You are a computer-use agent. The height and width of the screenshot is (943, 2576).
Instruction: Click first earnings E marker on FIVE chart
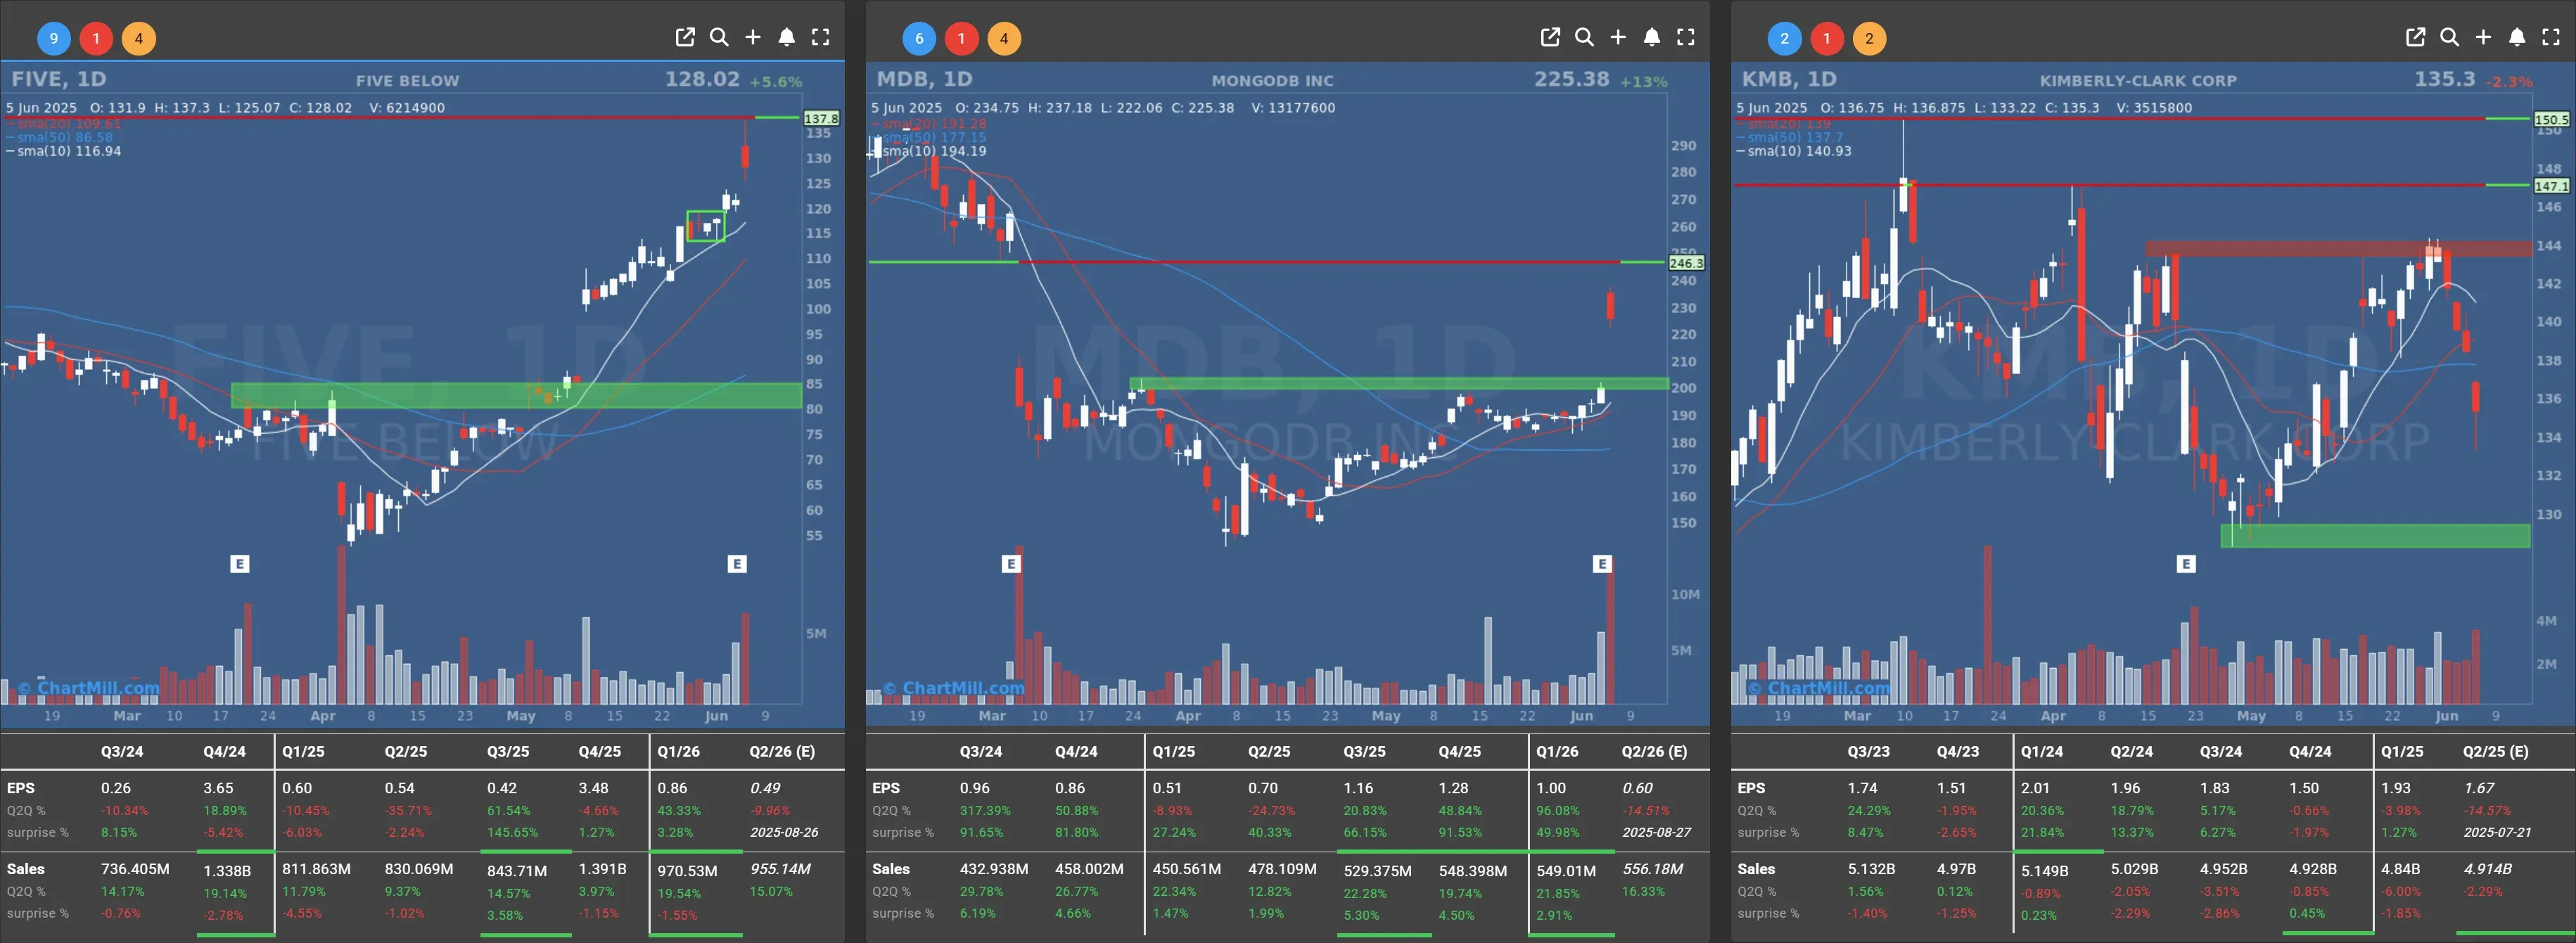(239, 564)
